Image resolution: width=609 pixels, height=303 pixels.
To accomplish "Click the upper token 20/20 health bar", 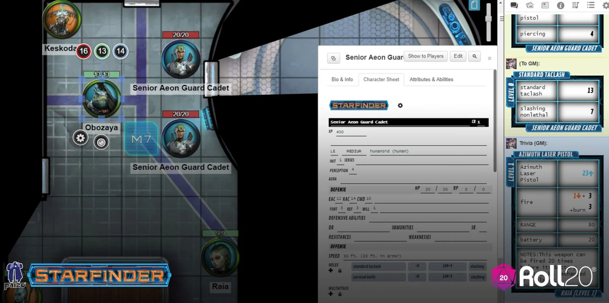I will pos(181,35).
